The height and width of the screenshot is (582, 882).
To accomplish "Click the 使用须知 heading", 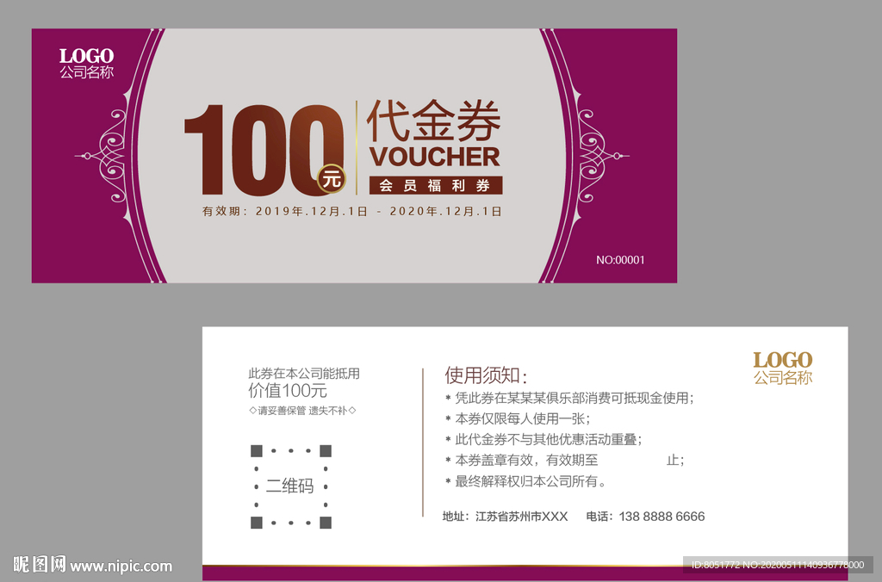I will point(486,375).
